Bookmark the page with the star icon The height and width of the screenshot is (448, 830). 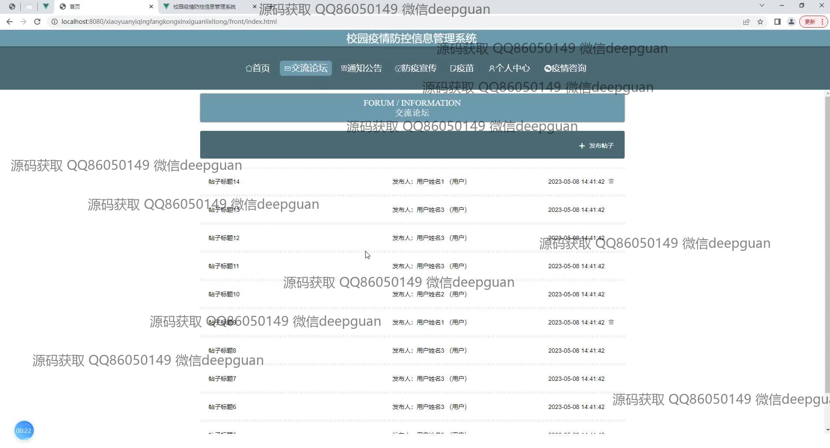tap(760, 22)
